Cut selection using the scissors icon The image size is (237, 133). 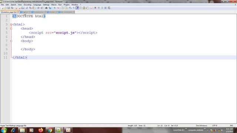[27, 8]
